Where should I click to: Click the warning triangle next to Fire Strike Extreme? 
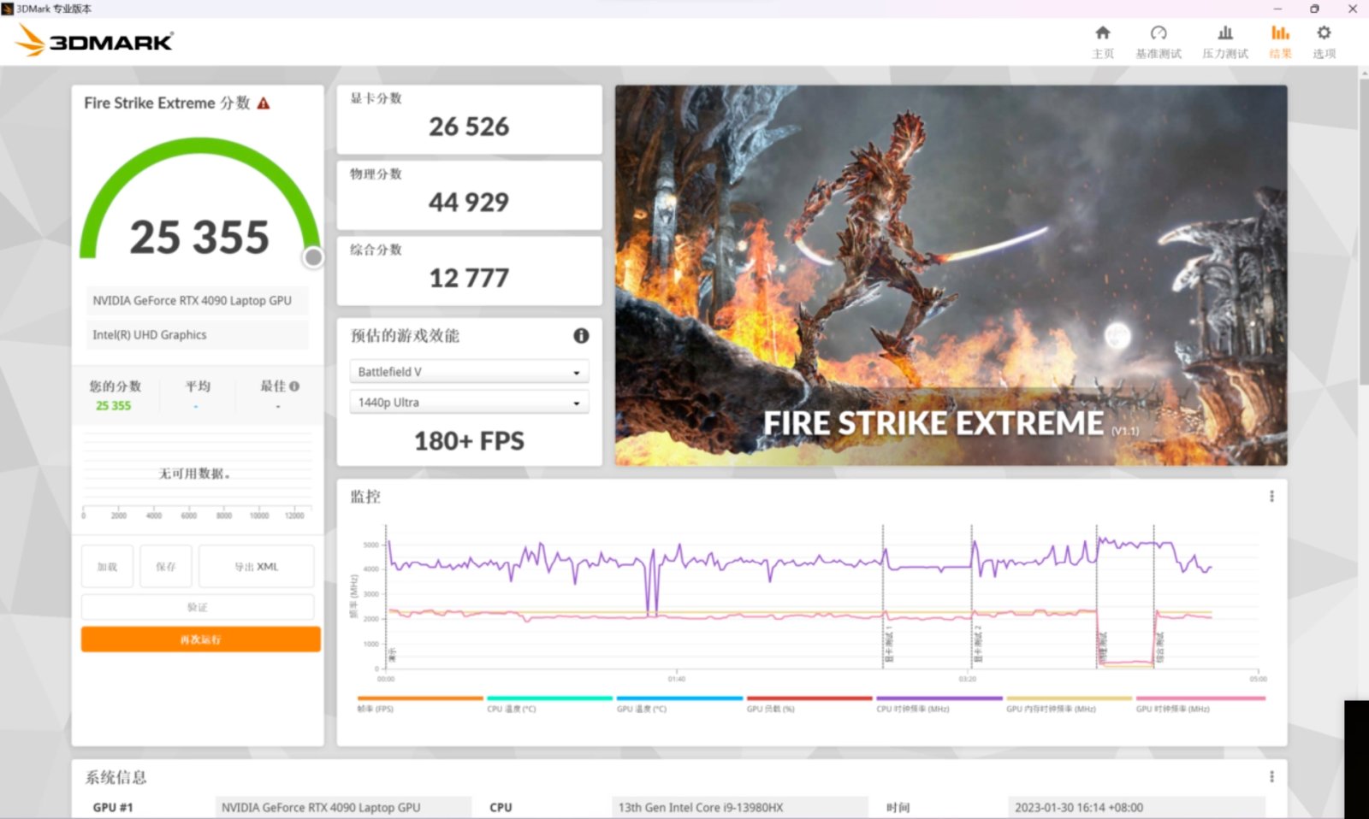(264, 103)
